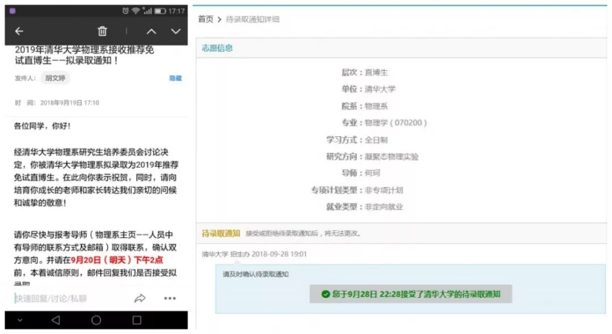
Task: Click the 学习方式 value 全日制
Action: tap(376, 140)
